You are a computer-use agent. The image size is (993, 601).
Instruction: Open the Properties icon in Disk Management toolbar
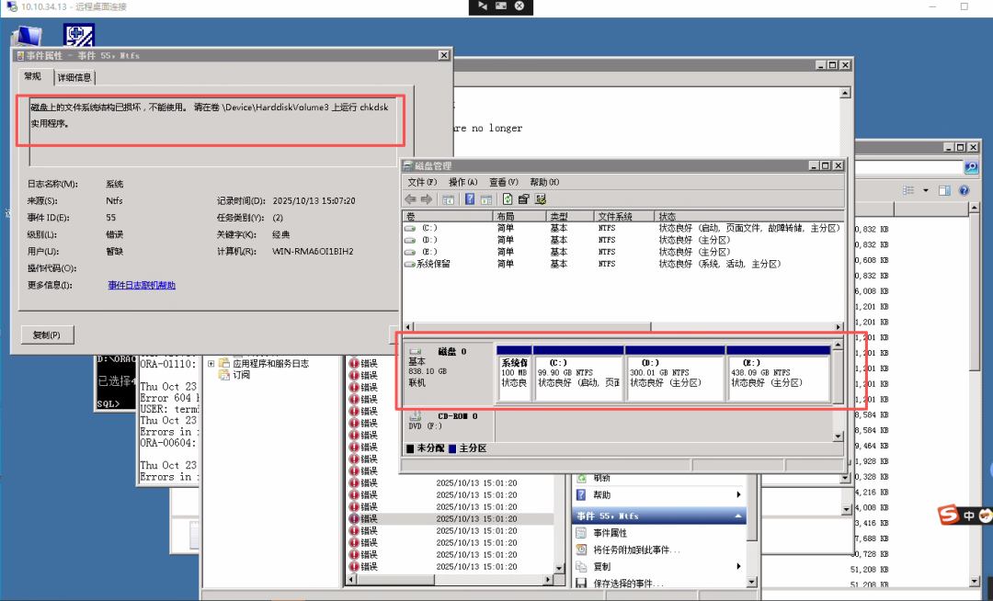[x=523, y=199]
